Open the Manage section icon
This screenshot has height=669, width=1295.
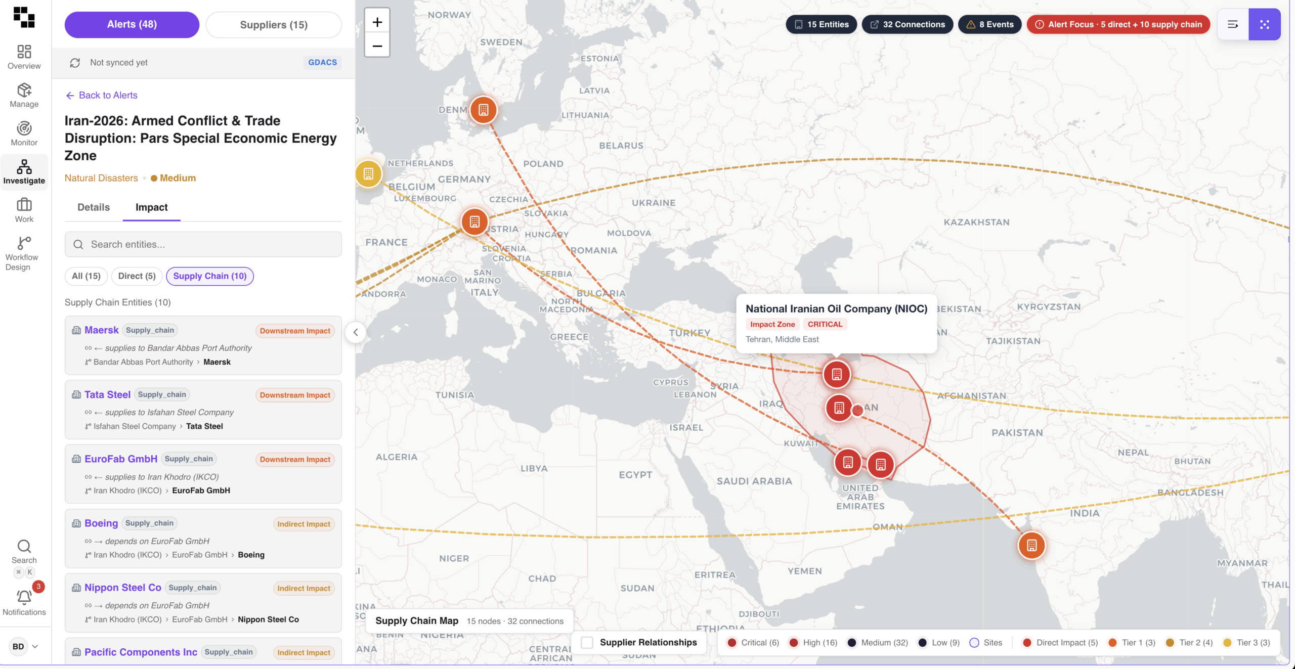pyautogui.click(x=24, y=90)
